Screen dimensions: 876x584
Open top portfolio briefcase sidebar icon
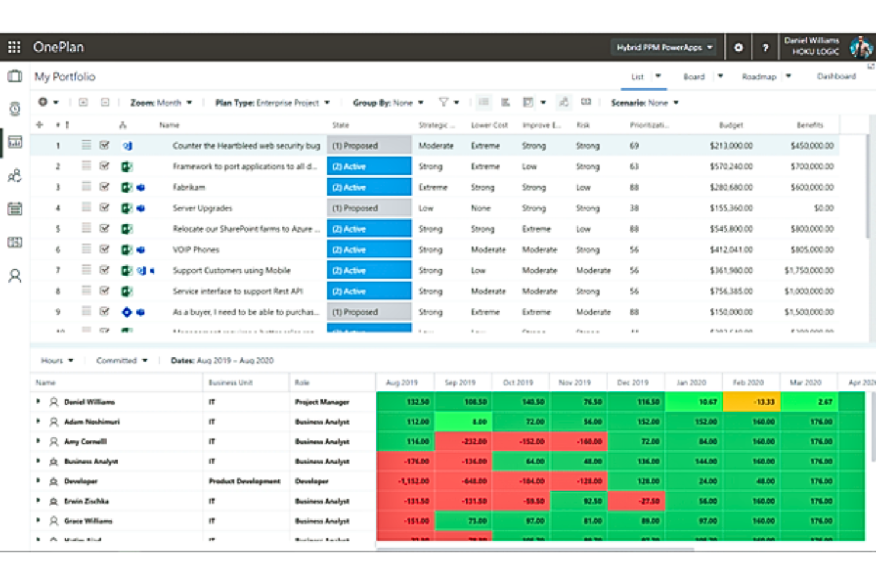[15, 76]
